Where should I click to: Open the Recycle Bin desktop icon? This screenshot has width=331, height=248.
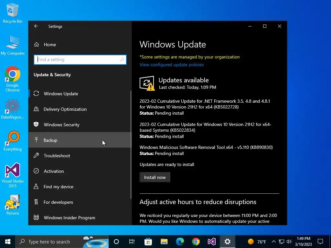[x=13, y=13]
